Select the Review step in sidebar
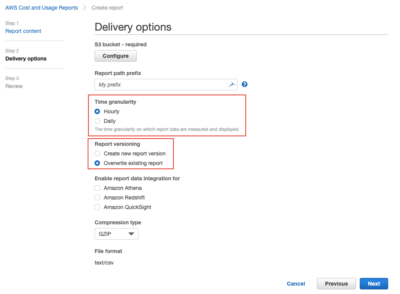400x294 pixels. [x=14, y=86]
